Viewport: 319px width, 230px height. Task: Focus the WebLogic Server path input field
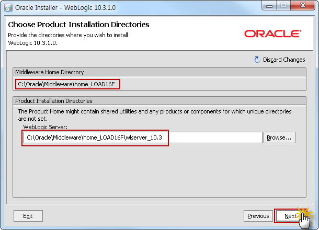point(143,137)
